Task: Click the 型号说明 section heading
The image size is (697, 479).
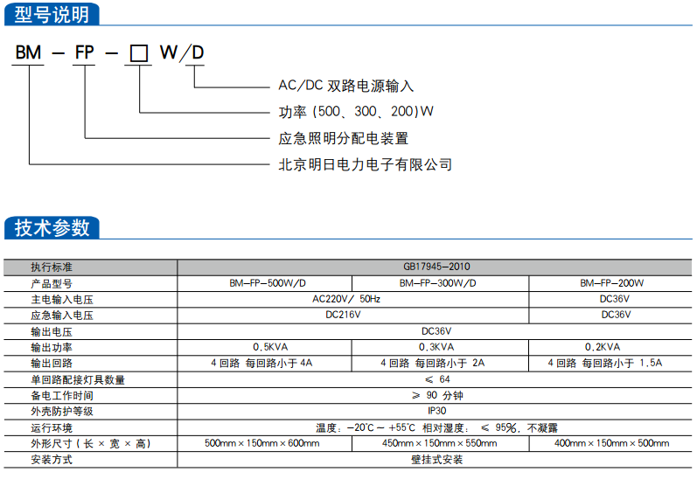Action: [x=52, y=15]
